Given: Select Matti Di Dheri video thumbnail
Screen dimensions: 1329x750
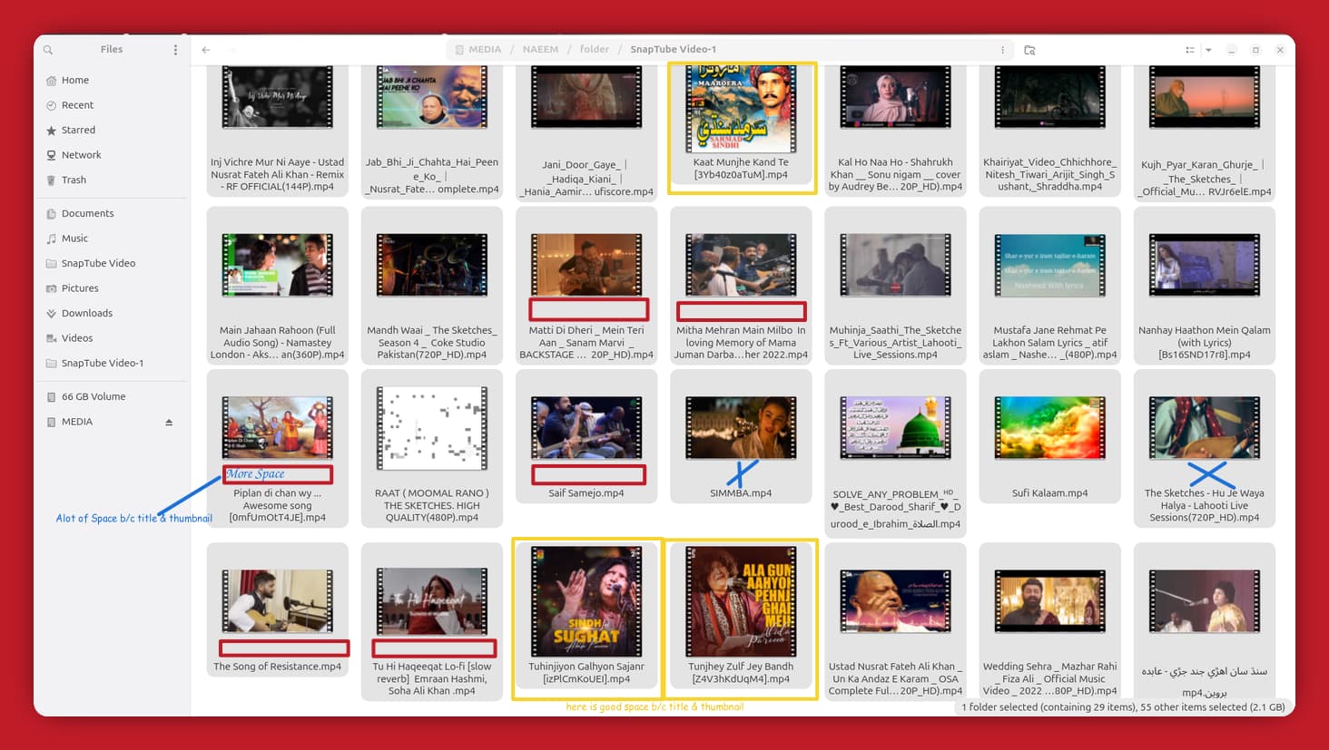Looking at the screenshot, I should coord(586,265).
